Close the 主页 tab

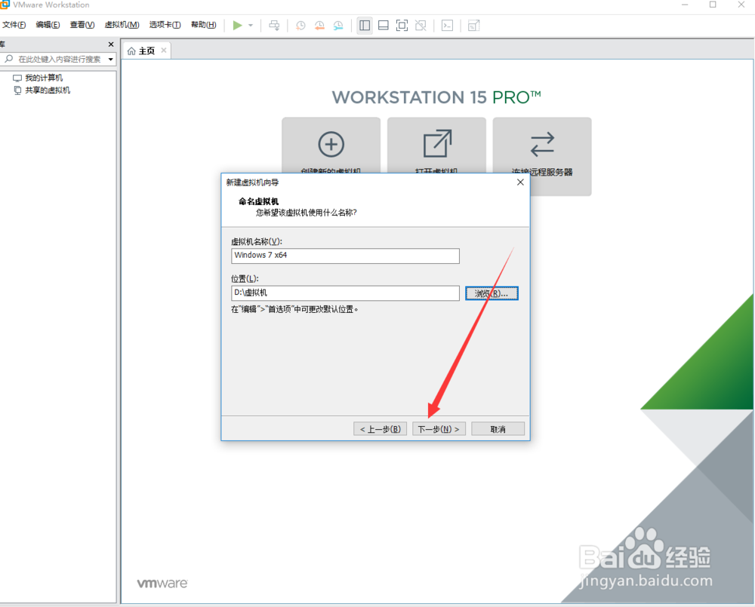(164, 50)
